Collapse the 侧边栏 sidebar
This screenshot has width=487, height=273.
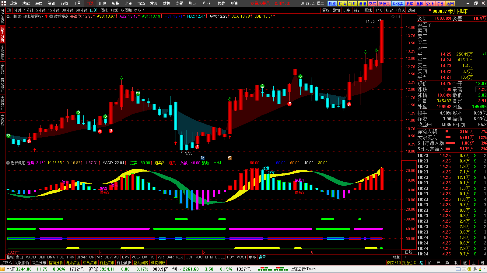pyautogui.click(x=409, y=263)
